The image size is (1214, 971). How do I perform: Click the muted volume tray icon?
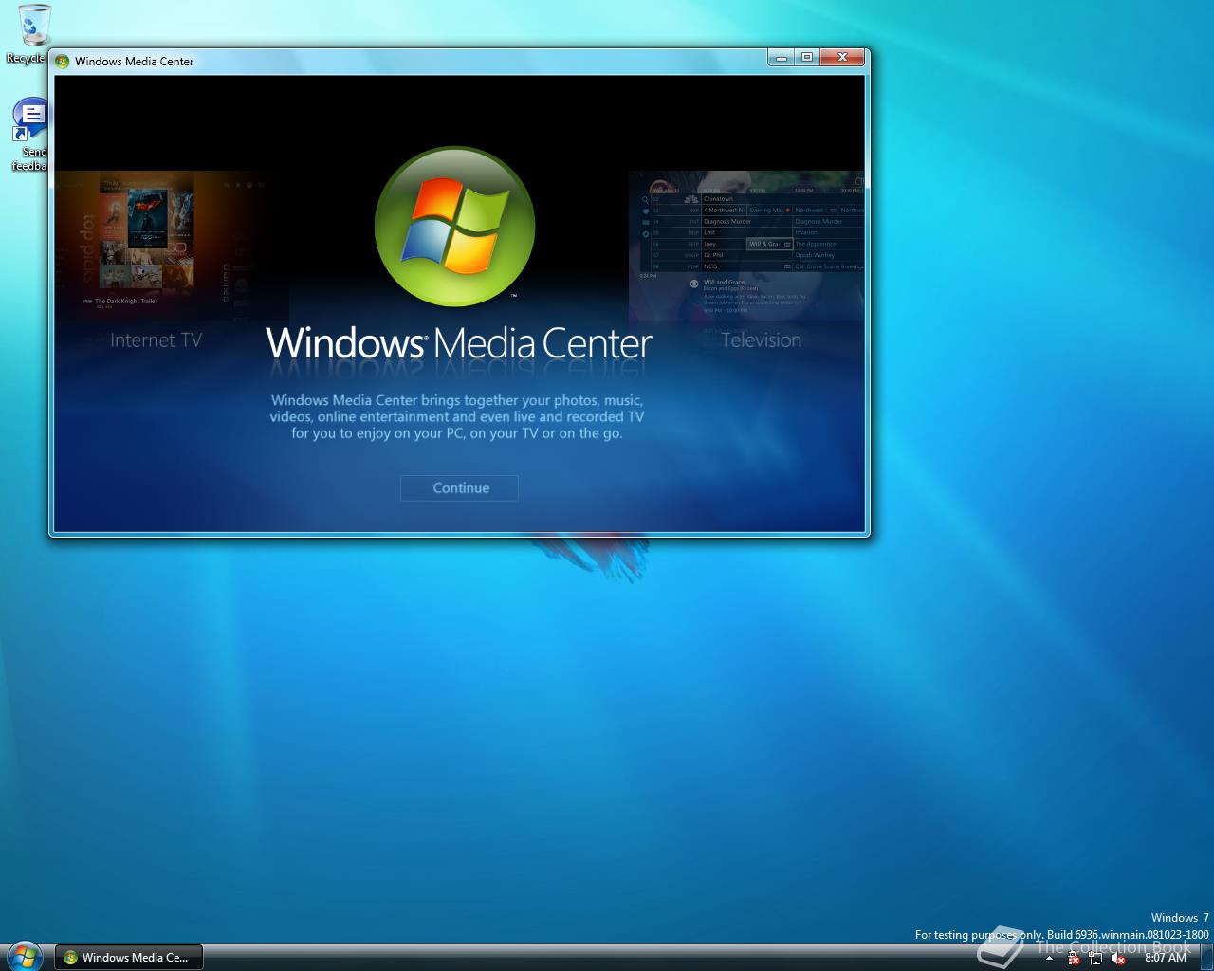pyautogui.click(x=1117, y=958)
